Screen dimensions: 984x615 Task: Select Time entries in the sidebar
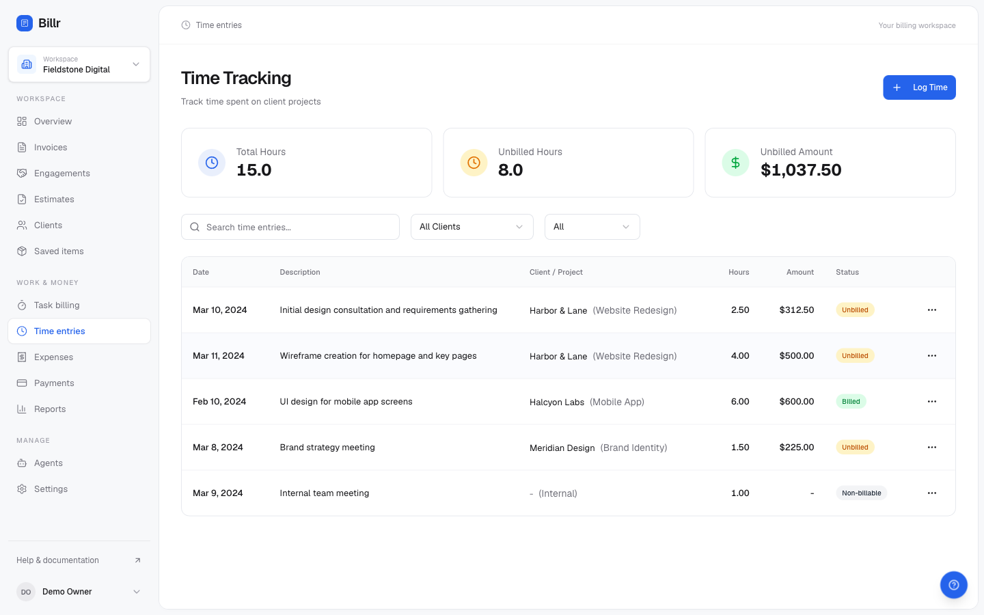(79, 331)
